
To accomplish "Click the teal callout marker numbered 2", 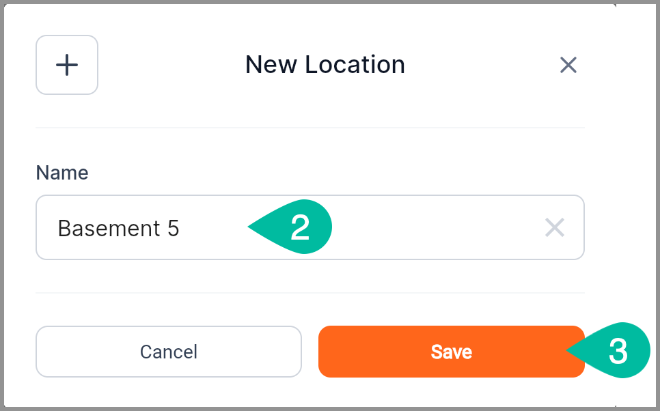I will click(x=301, y=227).
